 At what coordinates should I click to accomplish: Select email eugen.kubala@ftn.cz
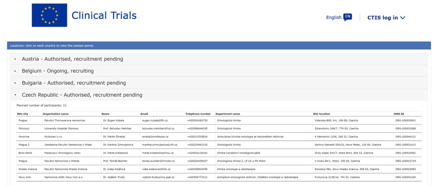155,120
